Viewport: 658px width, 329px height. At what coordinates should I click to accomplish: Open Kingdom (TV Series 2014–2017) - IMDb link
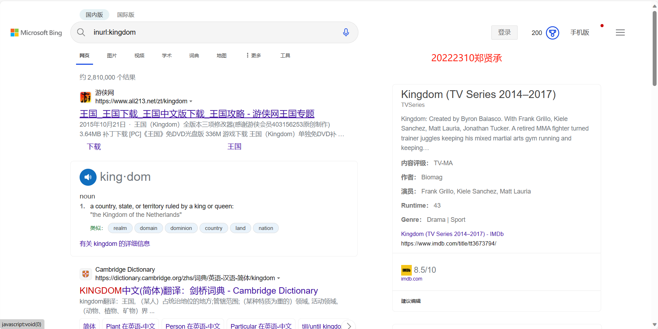(x=452, y=234)
